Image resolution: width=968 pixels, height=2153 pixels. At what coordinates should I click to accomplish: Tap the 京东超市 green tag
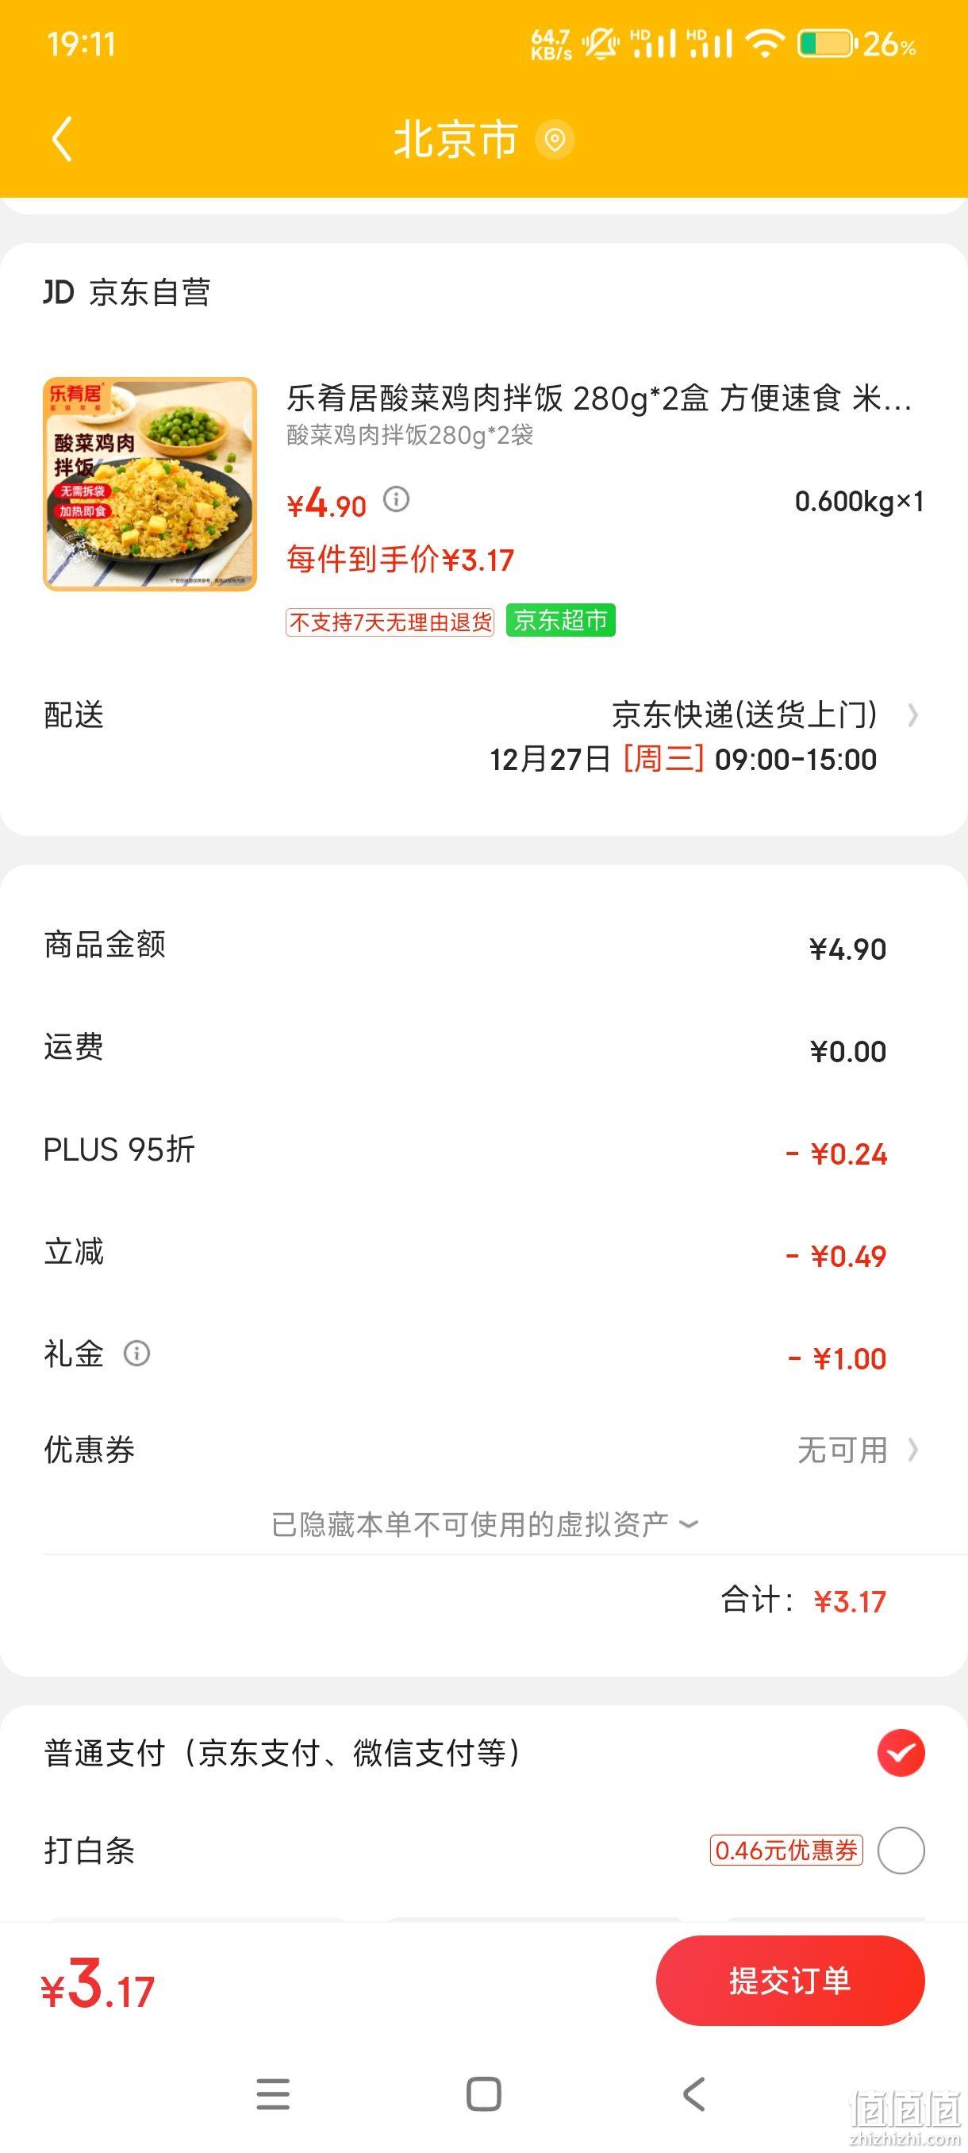click(560, 620)
